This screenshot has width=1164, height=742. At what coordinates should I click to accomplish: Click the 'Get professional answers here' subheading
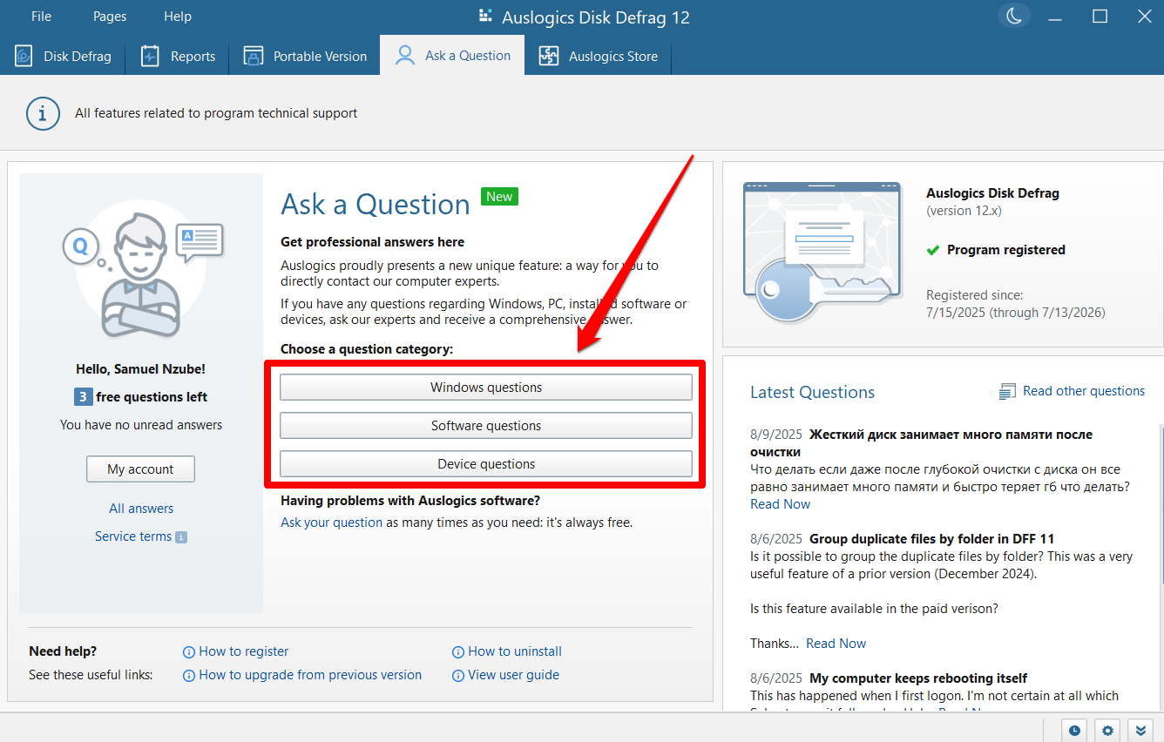[x=372, y=242]
